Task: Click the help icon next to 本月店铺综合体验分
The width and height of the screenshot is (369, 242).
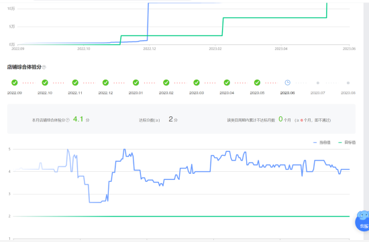Action: click(68, 120)
